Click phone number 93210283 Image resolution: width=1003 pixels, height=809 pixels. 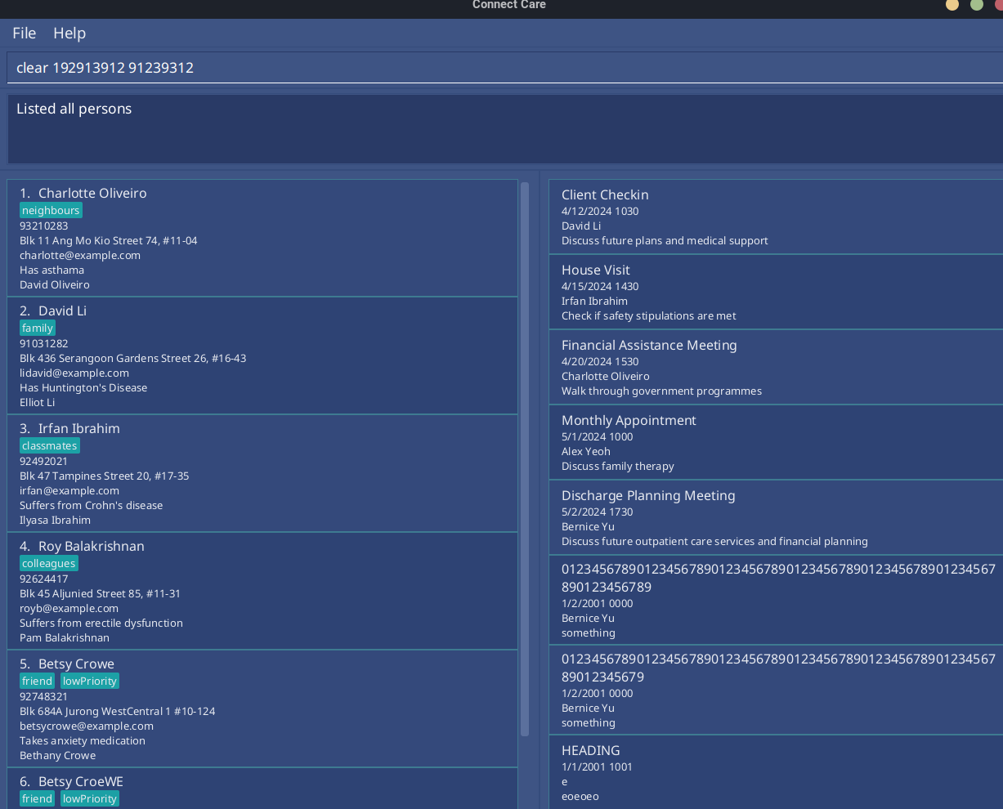[x=44, y=226]
